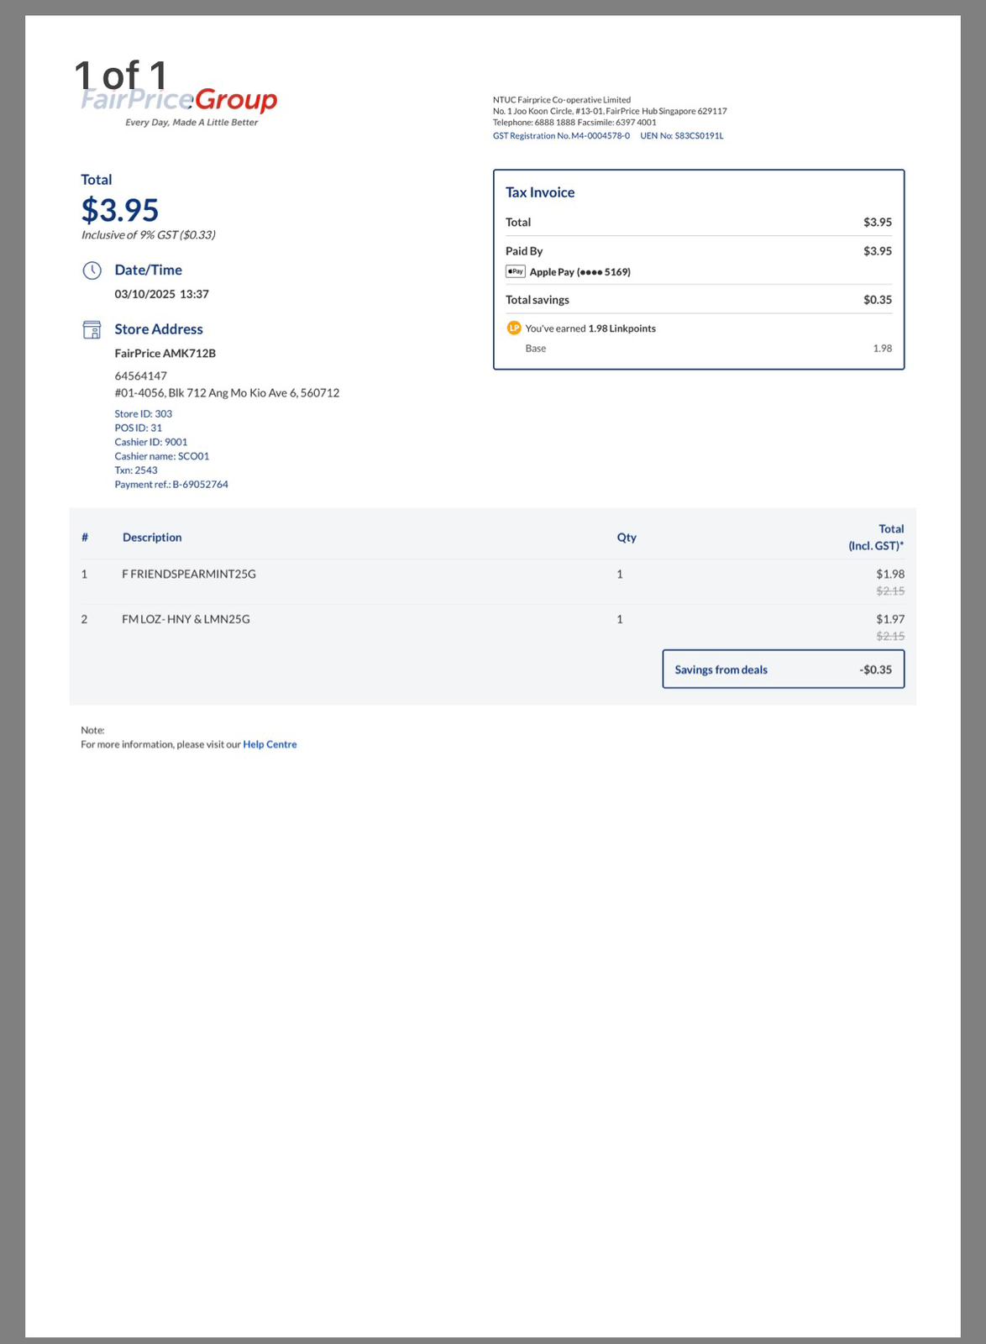Click the Store ID: 303 text
Image resolution: width=986 pixels, height=1344 pixels.
coord(144,414)
